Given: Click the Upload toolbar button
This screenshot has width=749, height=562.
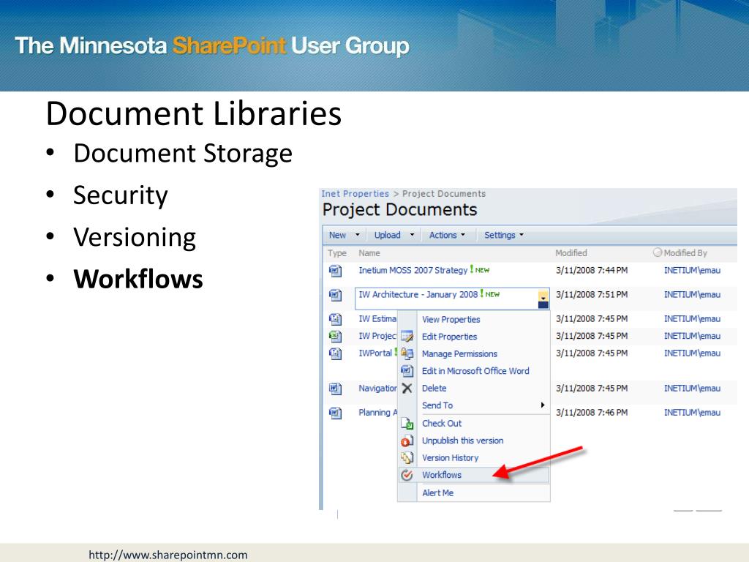Looking at the screenshot, I should tap(388, 235).
